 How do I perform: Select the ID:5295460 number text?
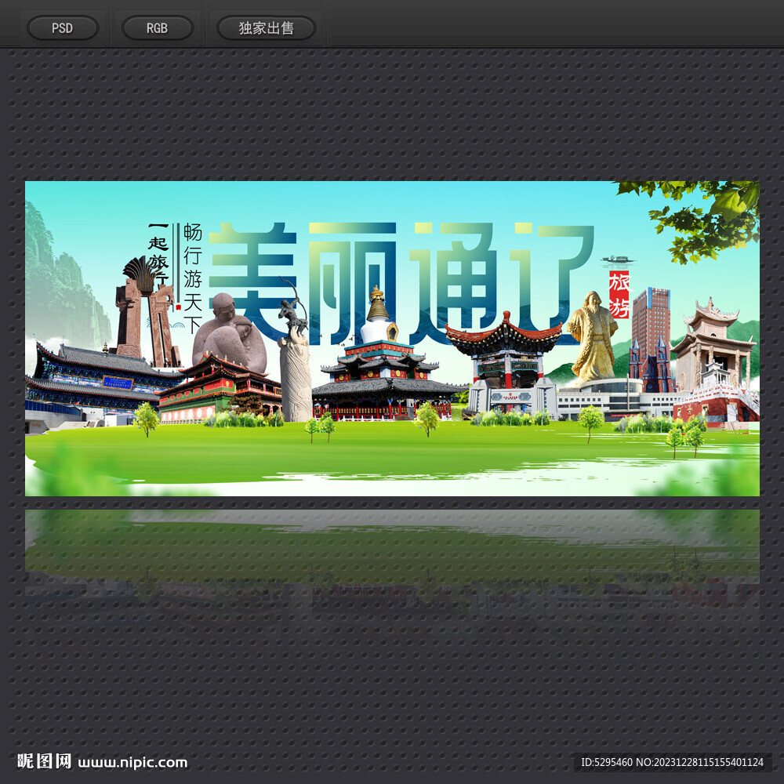607,762
